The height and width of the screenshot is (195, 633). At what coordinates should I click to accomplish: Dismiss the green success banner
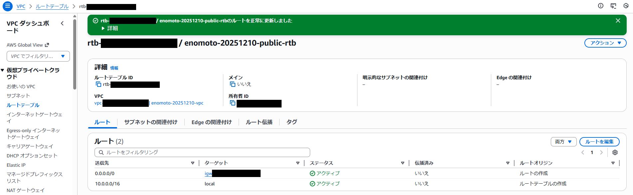(x=618, y=21)
